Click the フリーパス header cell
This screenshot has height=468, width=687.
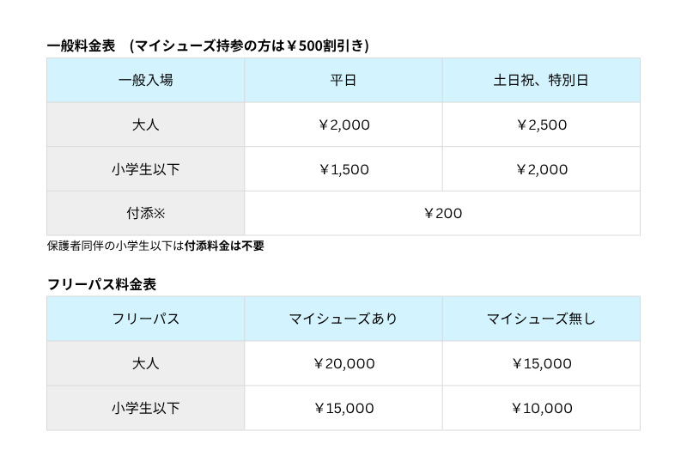click(x=145, y=319)
